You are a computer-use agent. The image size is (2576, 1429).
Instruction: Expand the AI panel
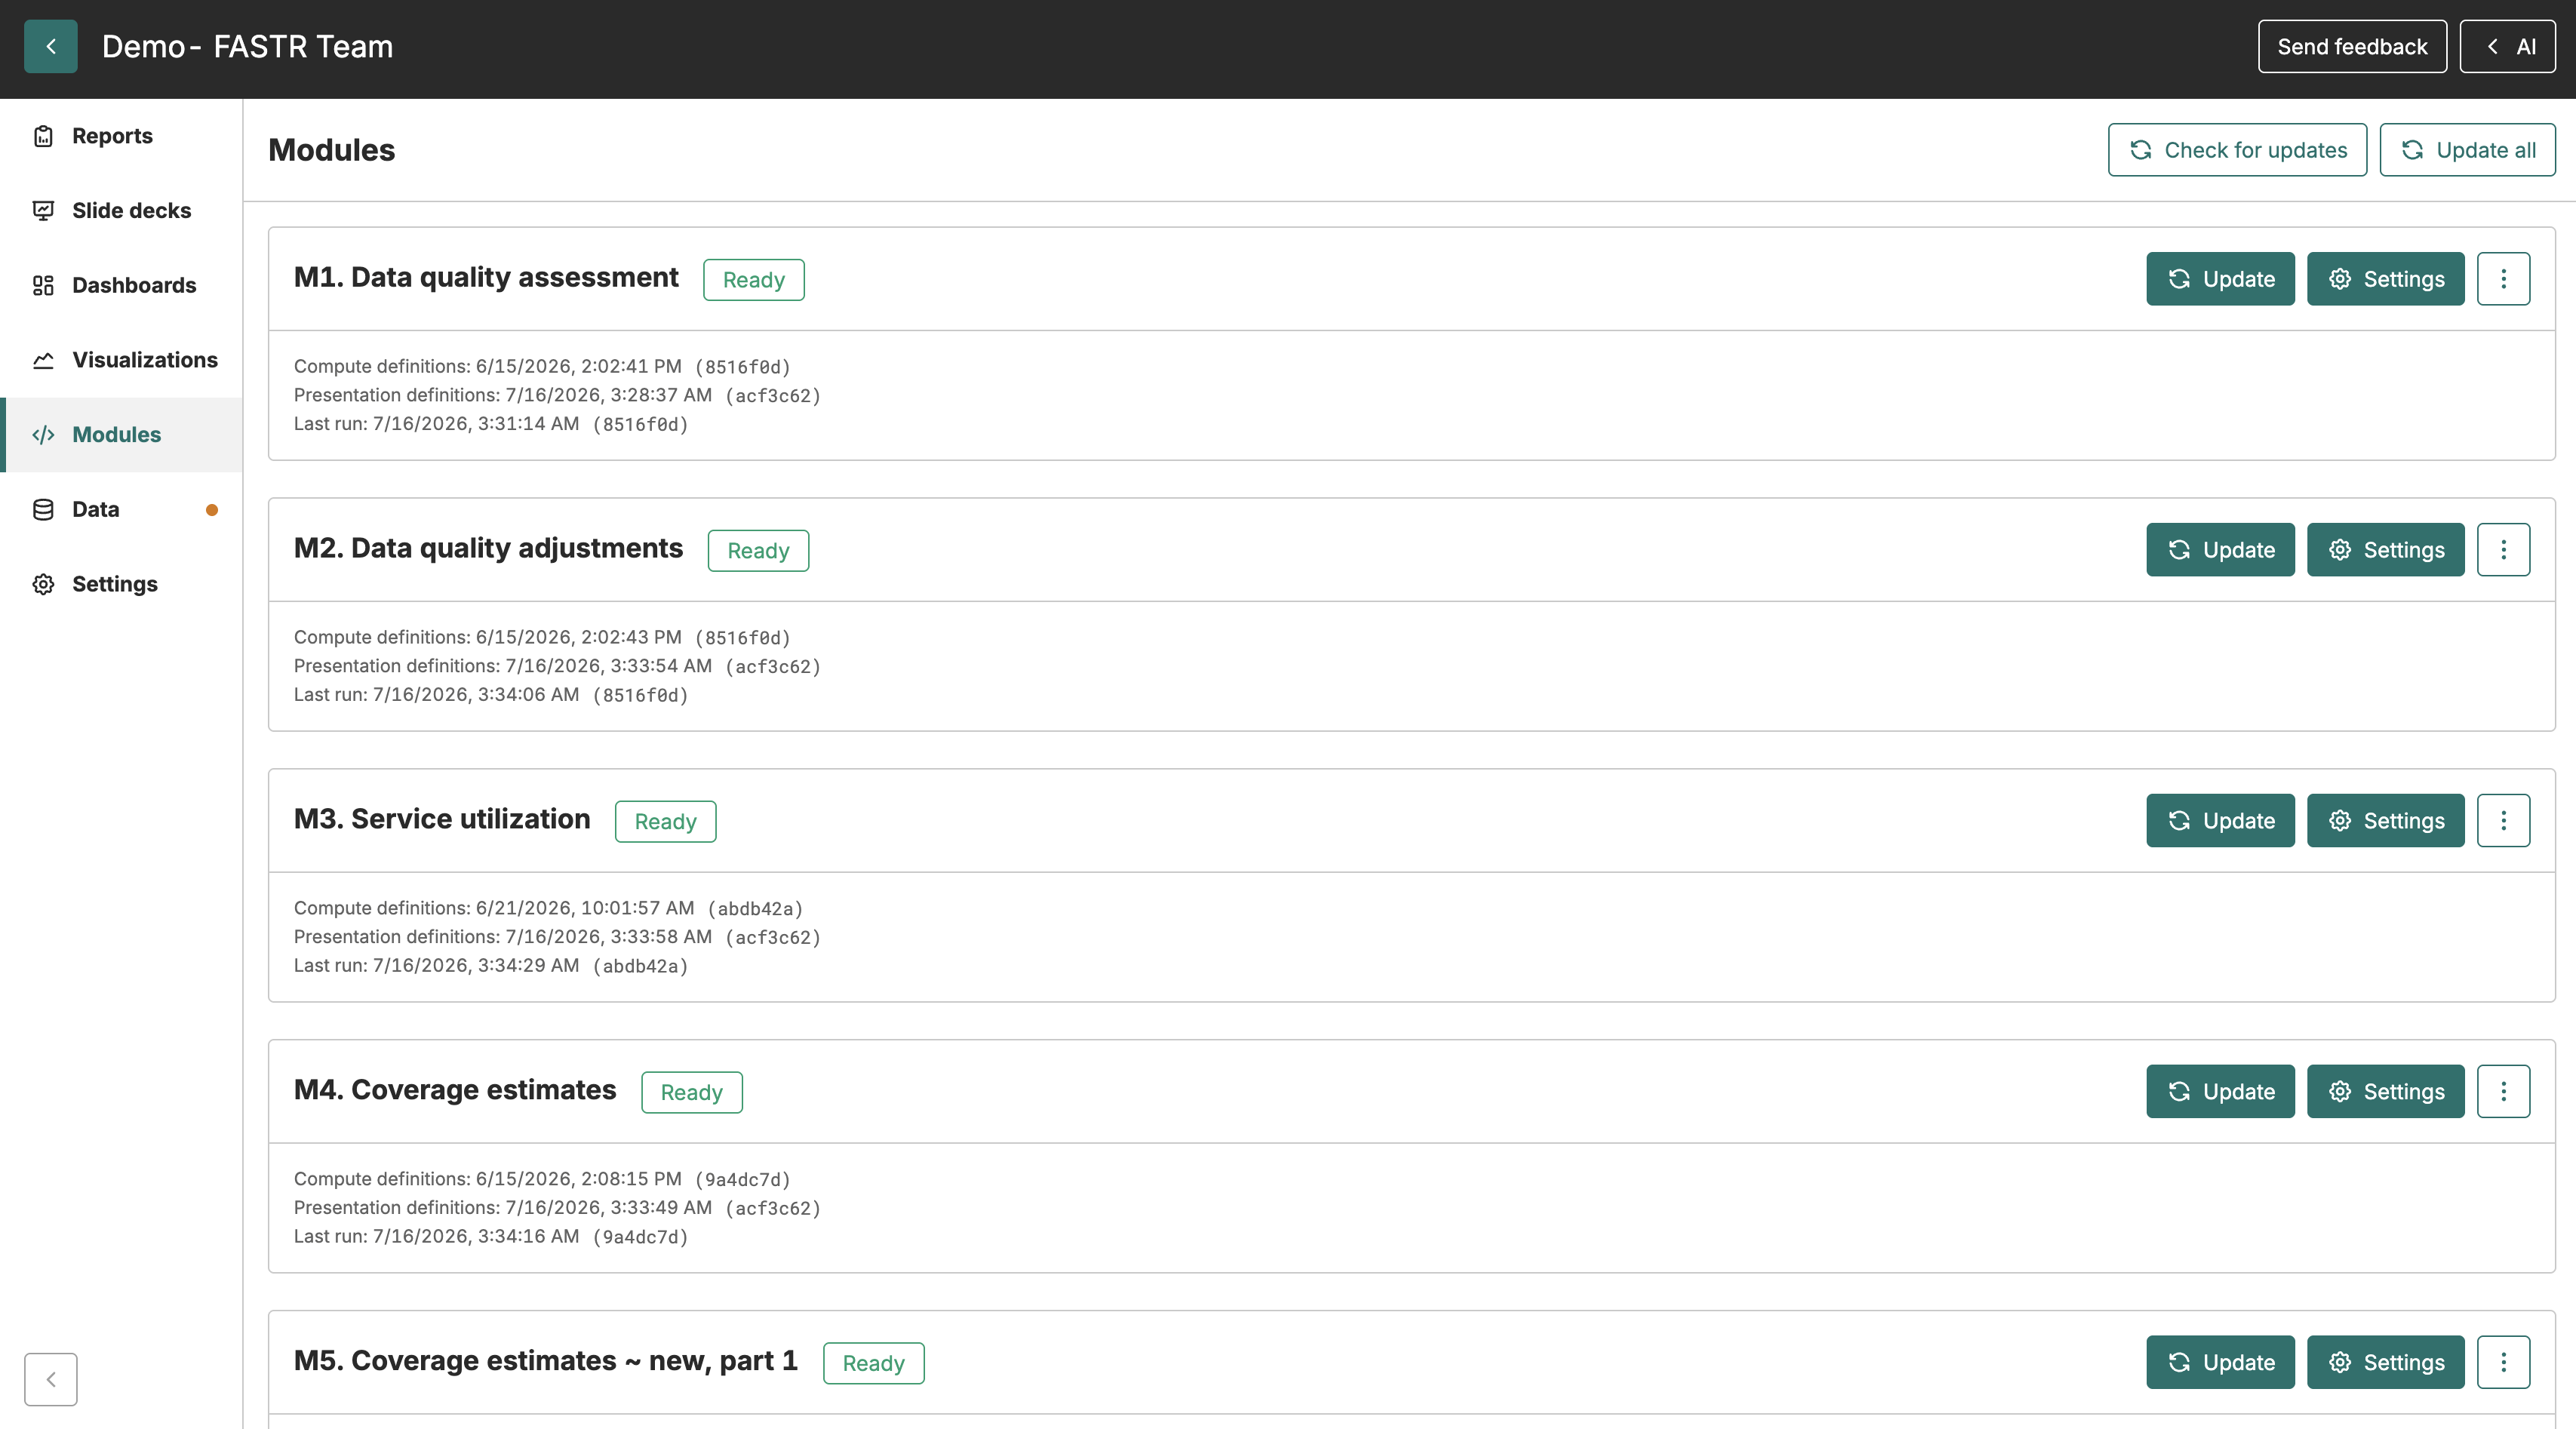coord(2507,46)
